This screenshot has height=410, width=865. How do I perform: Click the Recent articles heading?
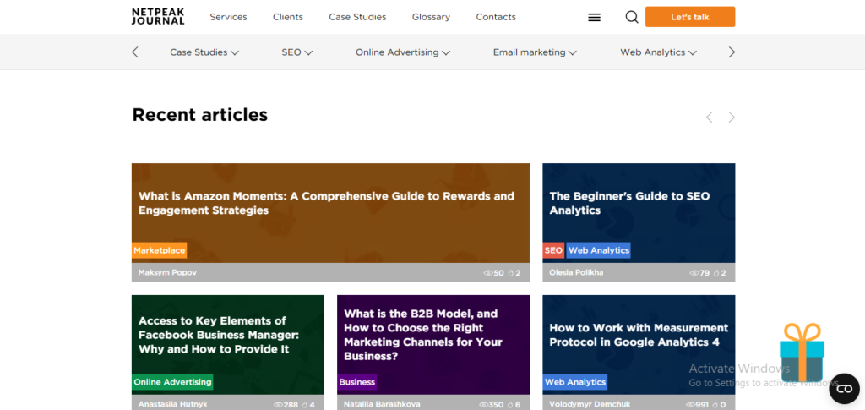(x=199, y=115)
